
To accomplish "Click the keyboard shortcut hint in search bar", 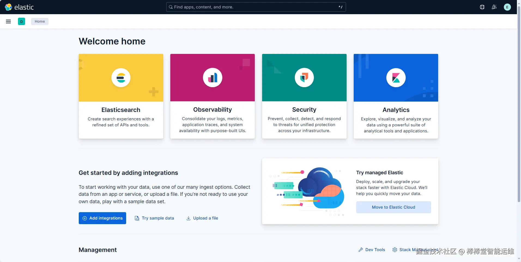I will click(340, 7).
